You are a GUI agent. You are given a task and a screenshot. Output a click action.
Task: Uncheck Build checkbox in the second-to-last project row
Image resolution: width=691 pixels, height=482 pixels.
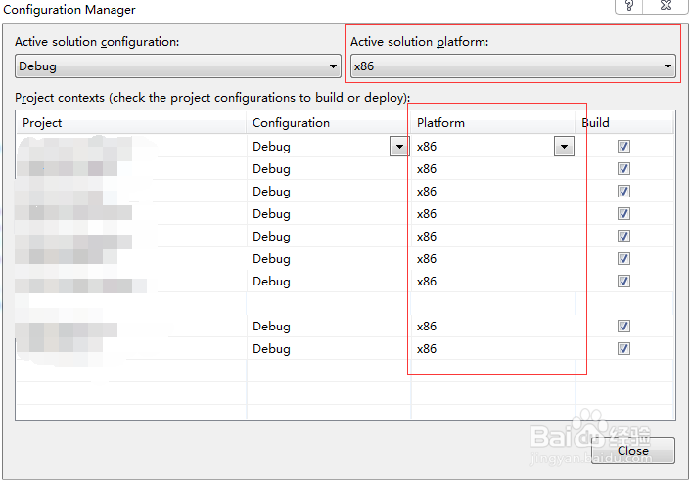[623, 327]
